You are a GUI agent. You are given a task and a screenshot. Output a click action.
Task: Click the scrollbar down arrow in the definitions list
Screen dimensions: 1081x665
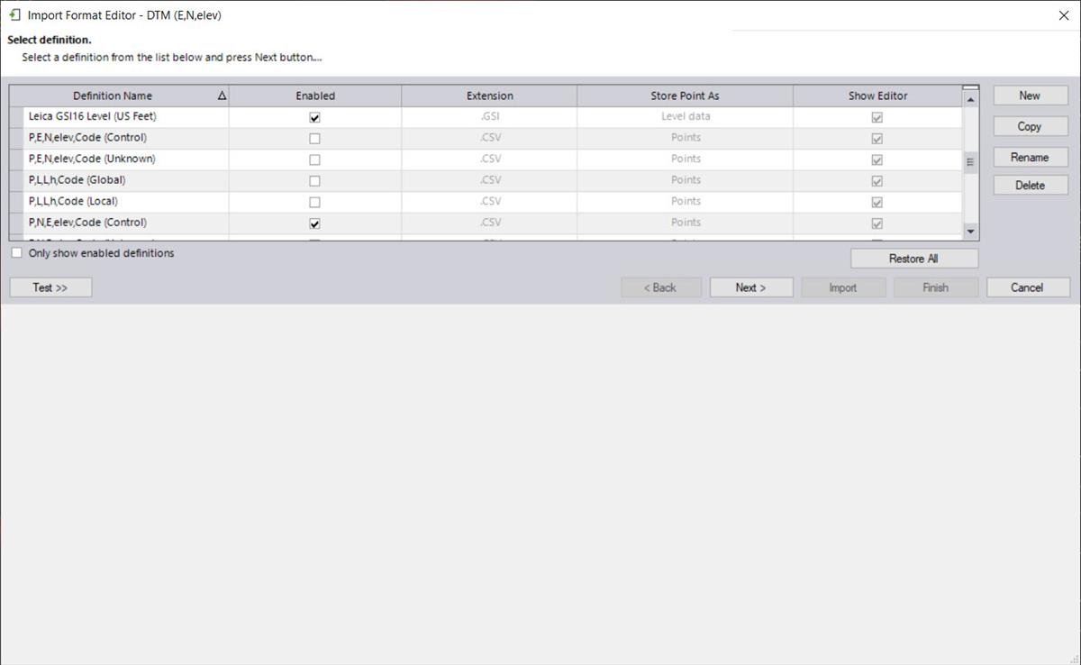coord(970,232)
